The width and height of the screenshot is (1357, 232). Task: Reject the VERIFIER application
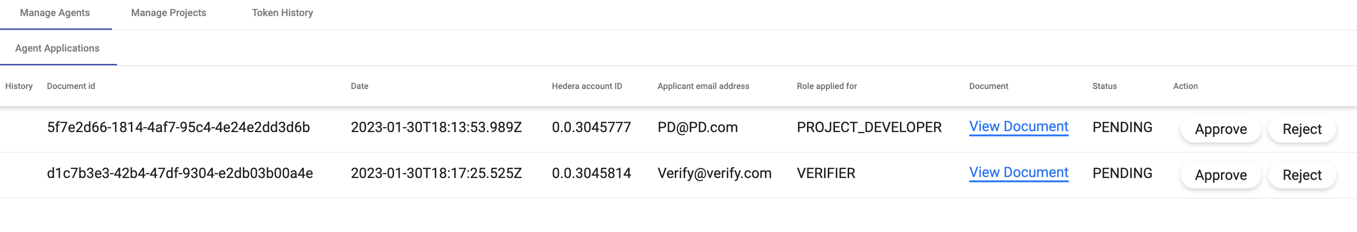(x=1302, y=175)
